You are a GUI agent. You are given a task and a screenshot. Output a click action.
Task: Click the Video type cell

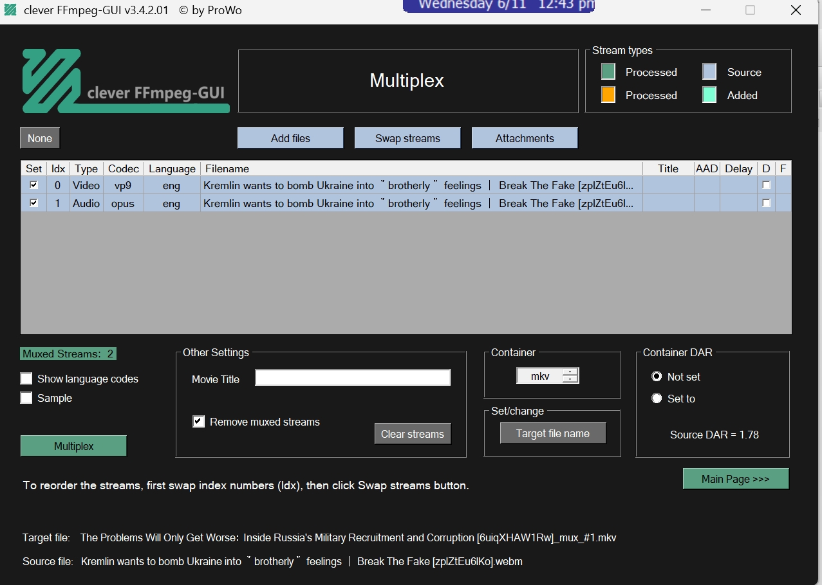coord(86,185)
